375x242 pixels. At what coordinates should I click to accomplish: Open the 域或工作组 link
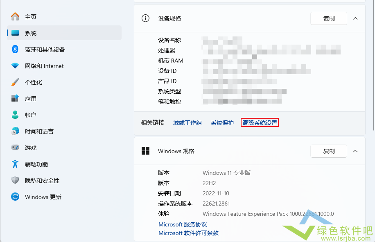pyautogui.click(x=187, y=123)
